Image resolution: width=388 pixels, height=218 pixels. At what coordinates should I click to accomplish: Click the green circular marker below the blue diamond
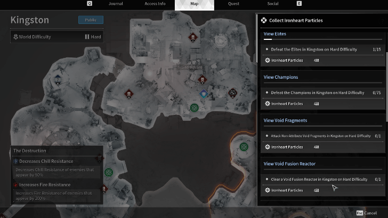tap(195, 108)
